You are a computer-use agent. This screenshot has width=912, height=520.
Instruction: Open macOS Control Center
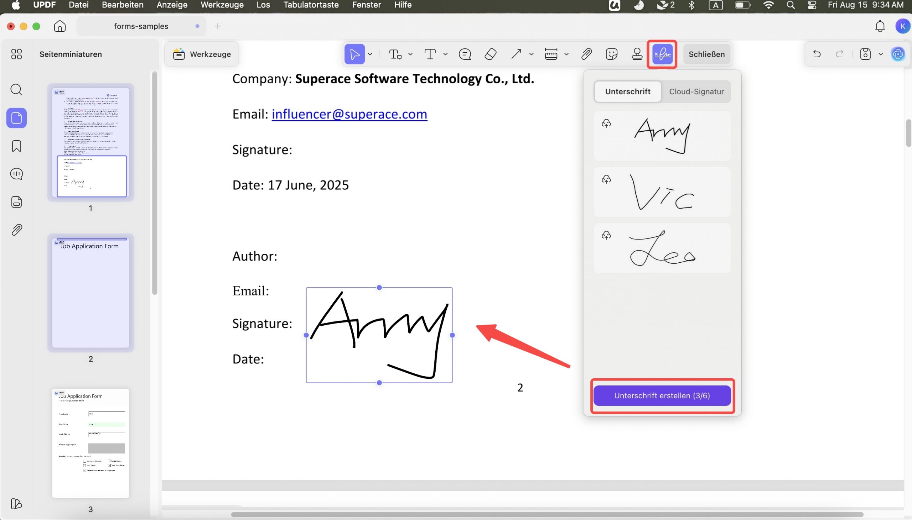coord(812,5)
